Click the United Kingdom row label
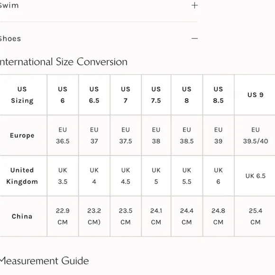Viewport: 275px width, 275px height. 23,176
